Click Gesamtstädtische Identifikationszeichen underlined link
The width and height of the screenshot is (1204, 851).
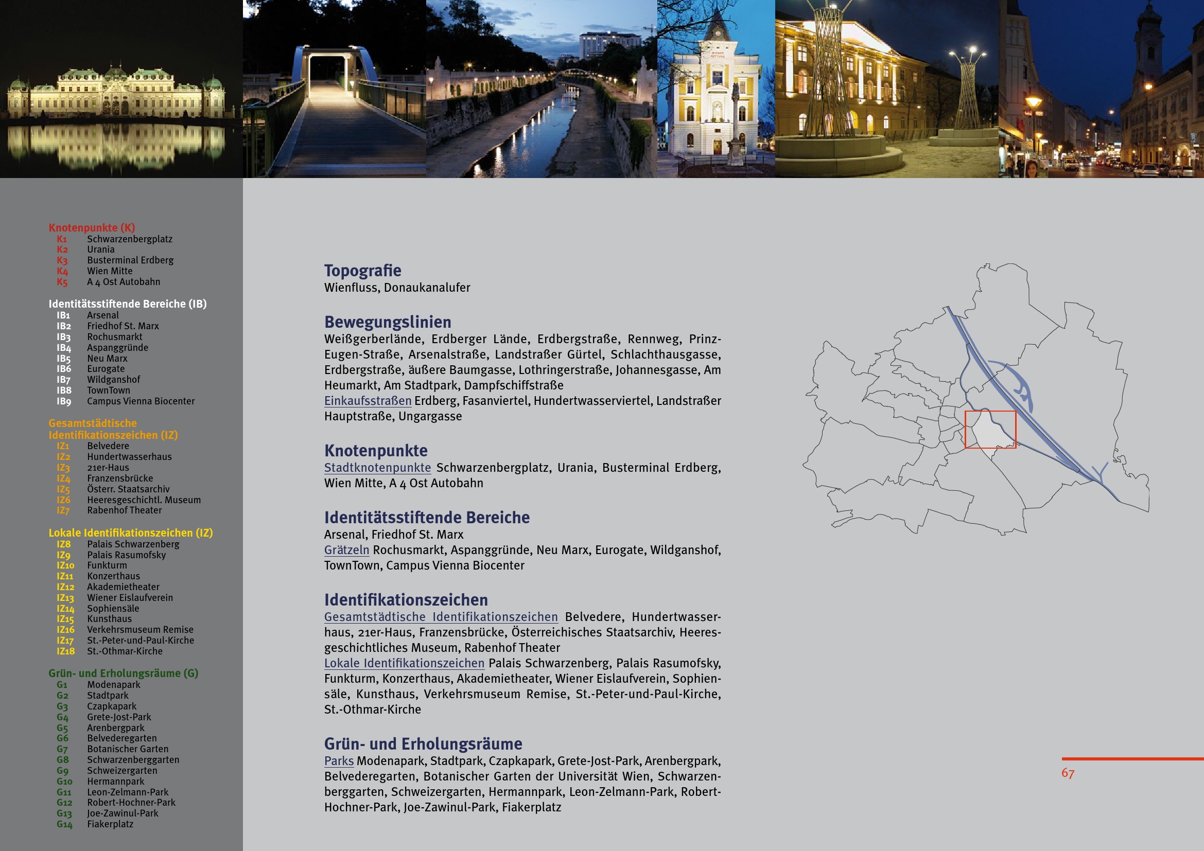[441, 617]
